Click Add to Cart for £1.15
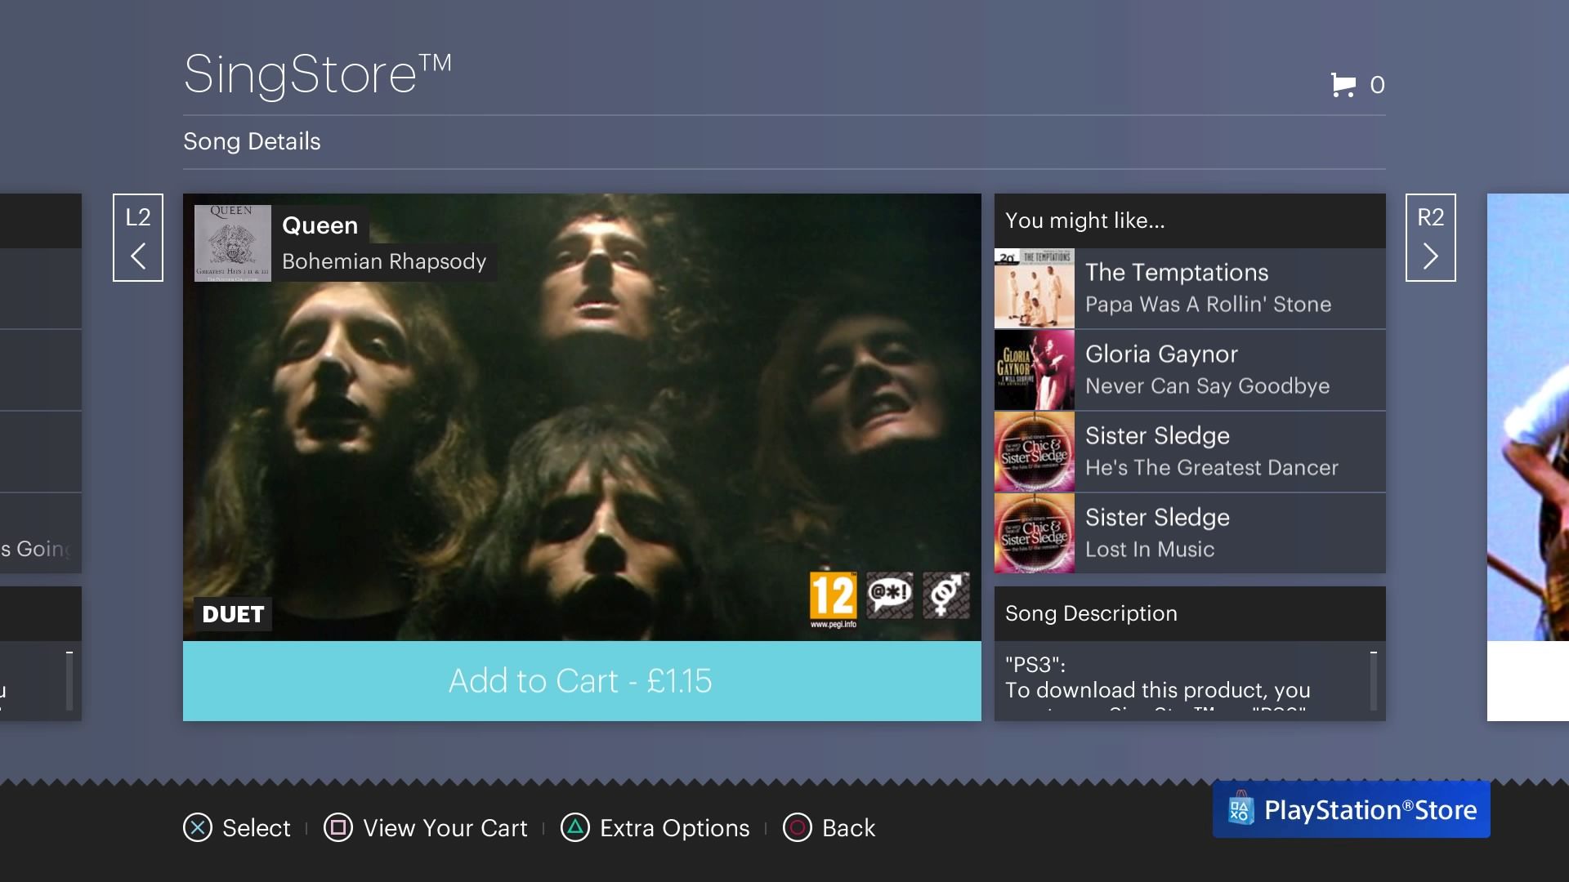Image resolution: width=1569 pixels, height=882 pixels. pos(582,679)
